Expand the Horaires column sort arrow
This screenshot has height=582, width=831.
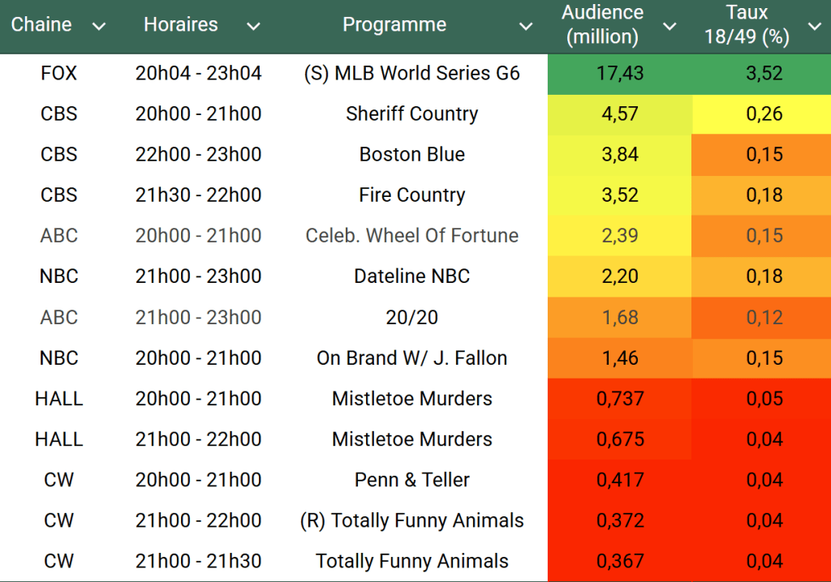point(253,27)
